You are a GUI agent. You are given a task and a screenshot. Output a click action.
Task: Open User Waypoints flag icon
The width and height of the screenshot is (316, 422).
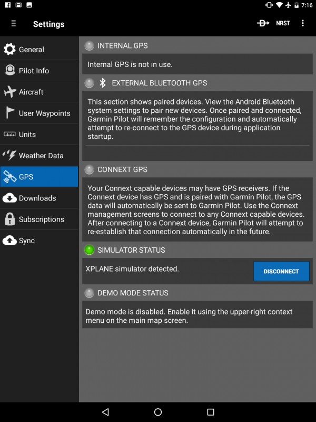click(x=10, y=112)
